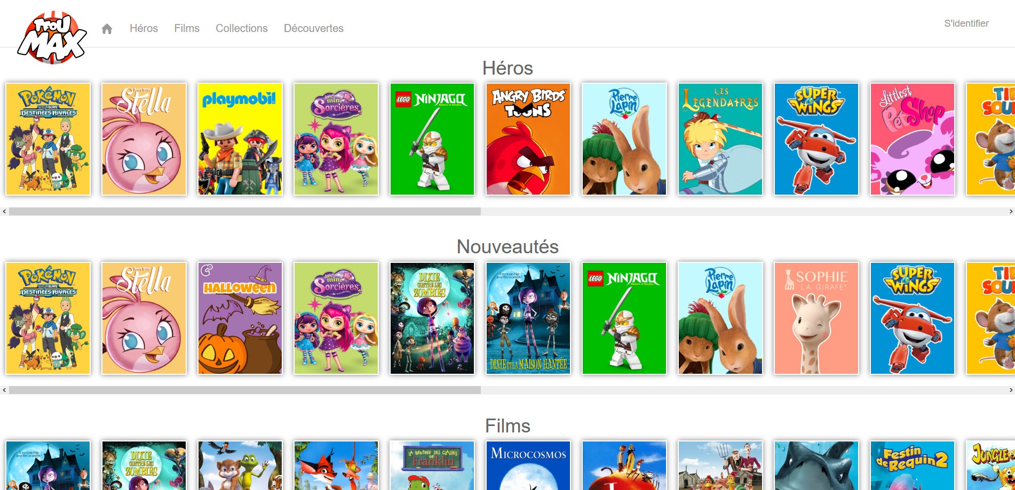Viewport: 1015px width, 490px height.
Task: Click the S'identifier sign-in link
Action: point(966,23)
